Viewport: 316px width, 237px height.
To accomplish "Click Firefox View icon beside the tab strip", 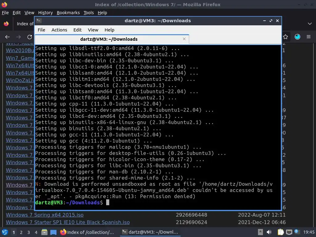I will click(x=6, y=24).
